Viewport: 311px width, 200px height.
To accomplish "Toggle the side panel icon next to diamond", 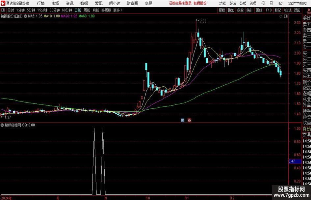I will coord(286,16).
